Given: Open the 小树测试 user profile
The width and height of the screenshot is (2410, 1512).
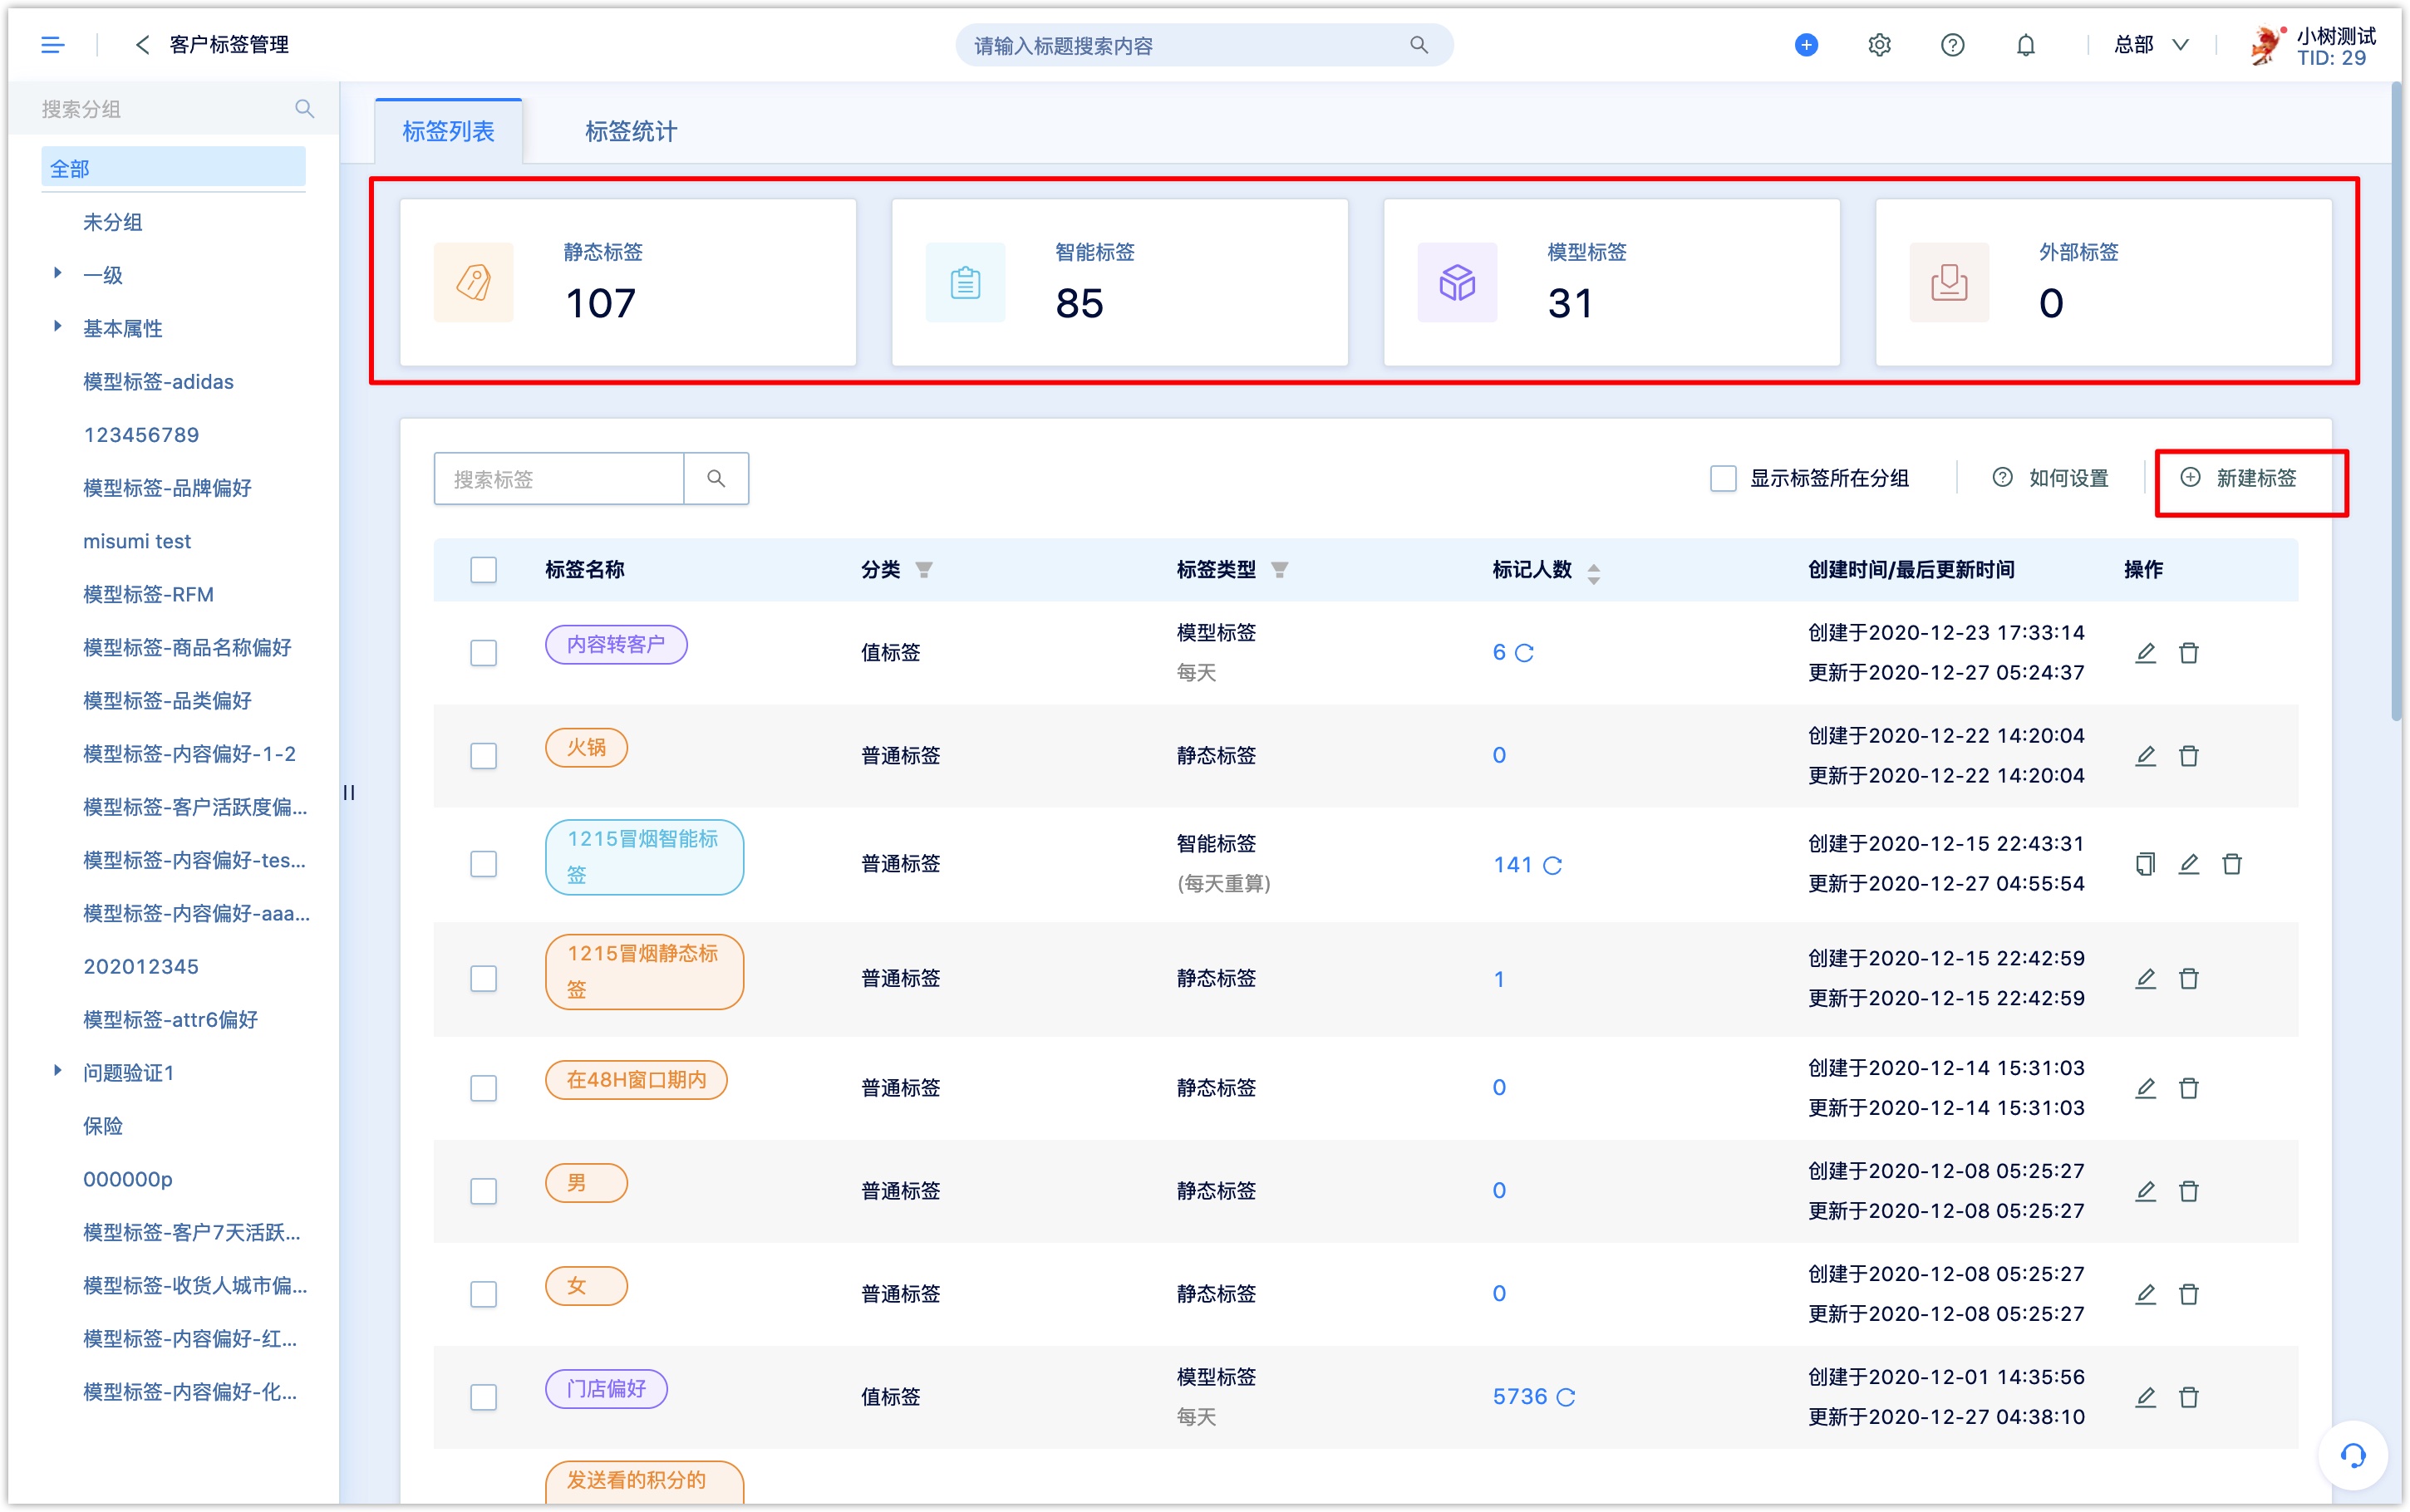Looking at the screenshot, I should 2312,46.
